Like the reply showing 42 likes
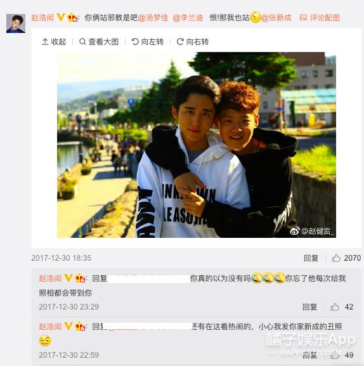Screen dimensions: 364x366 [342, 307]
